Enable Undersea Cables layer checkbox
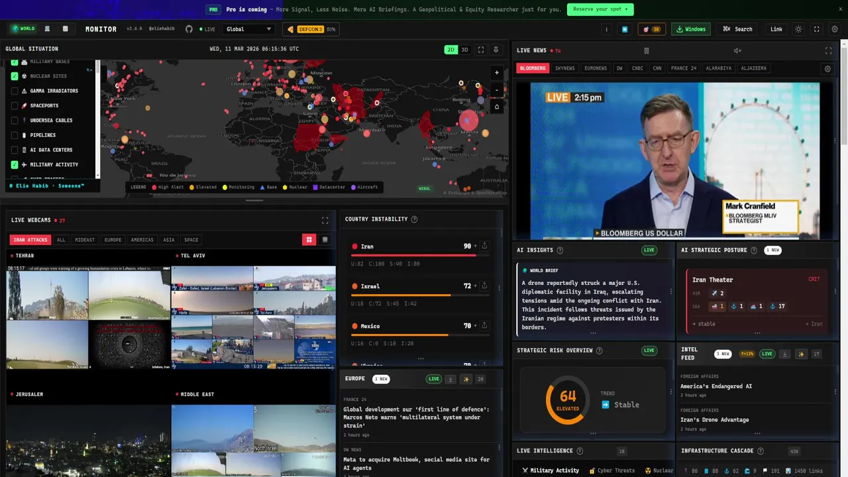The height and width of the screenshot is (477, 848). [15, 121]
